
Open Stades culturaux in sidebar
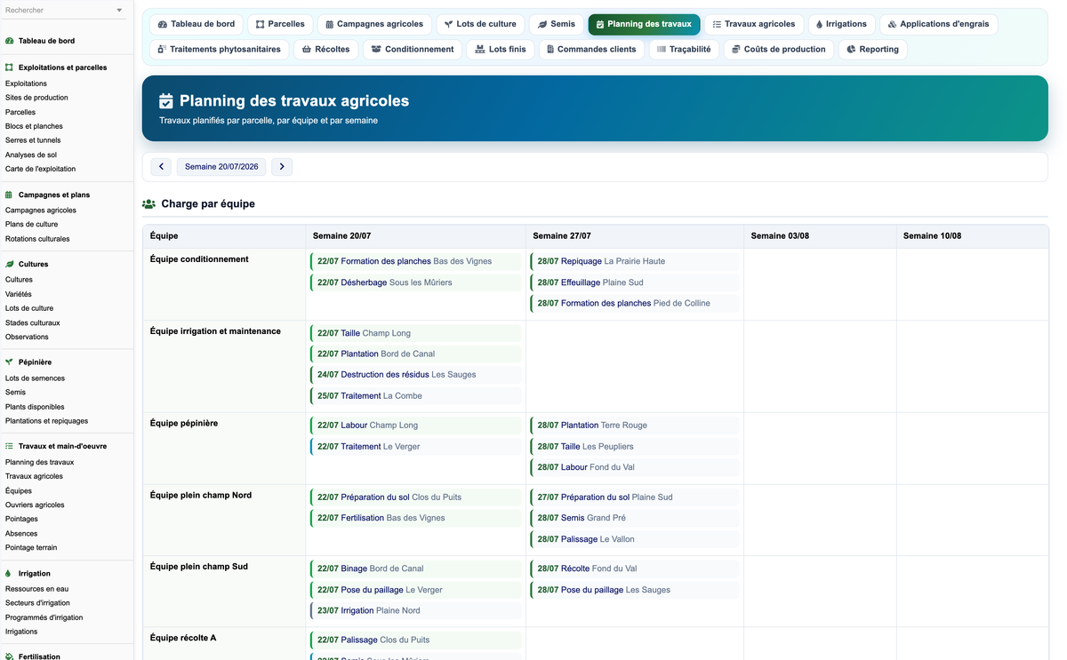tap(33, 322)
